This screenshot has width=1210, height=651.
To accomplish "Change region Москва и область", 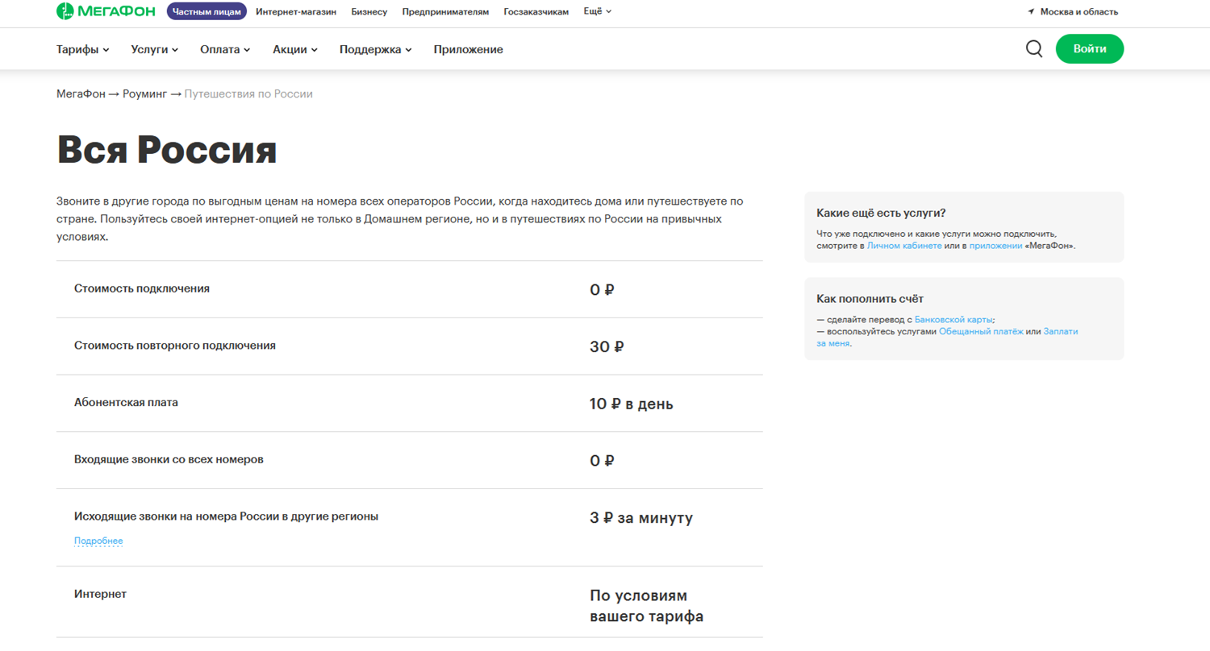I will 1079,12.
